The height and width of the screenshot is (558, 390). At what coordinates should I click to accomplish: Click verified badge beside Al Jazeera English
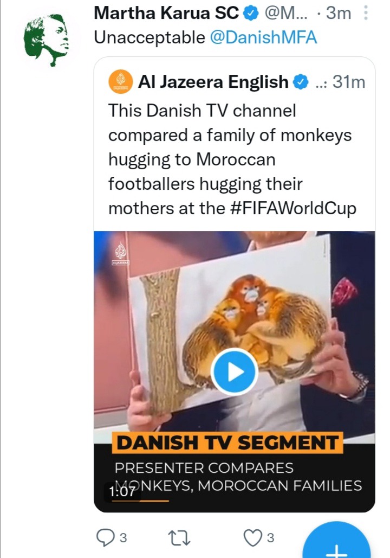(x=301, y=82)
